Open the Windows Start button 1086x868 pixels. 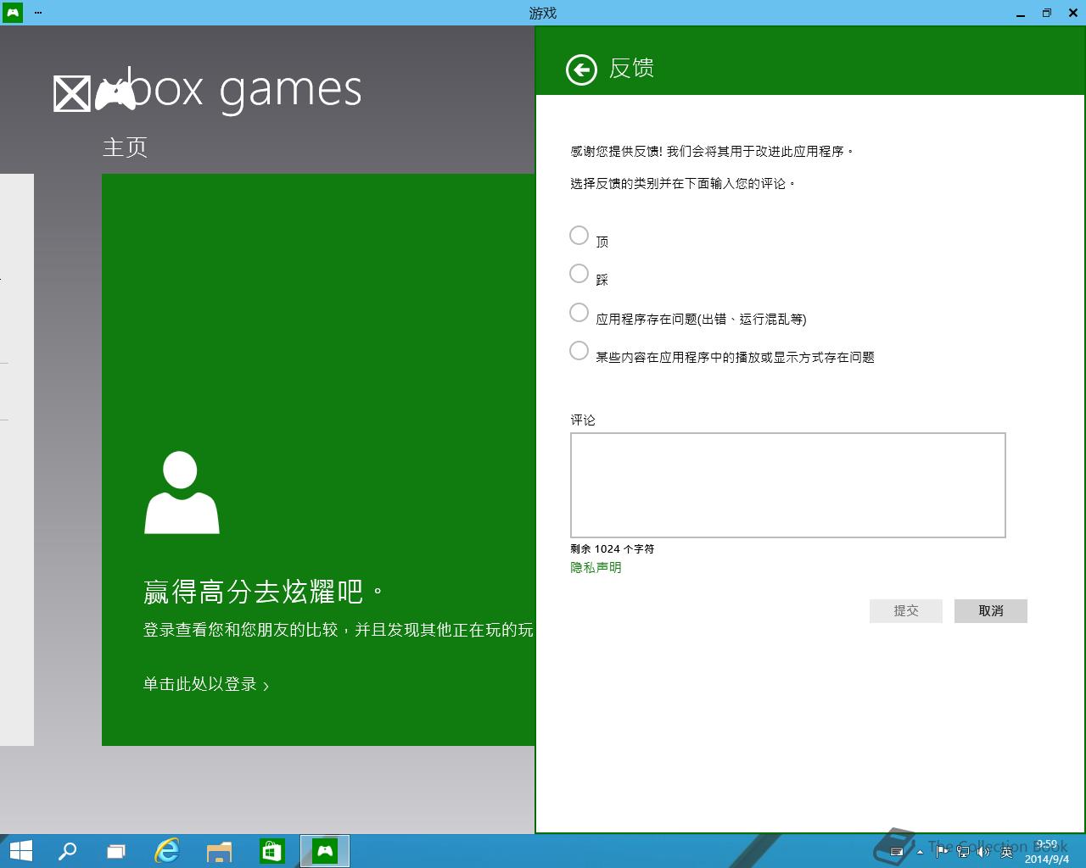[20, 851]
